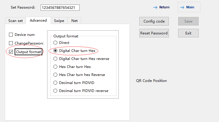Select Digital Char turn Hex reverse
Screen dimensions: 219x122
pos(55,59)
